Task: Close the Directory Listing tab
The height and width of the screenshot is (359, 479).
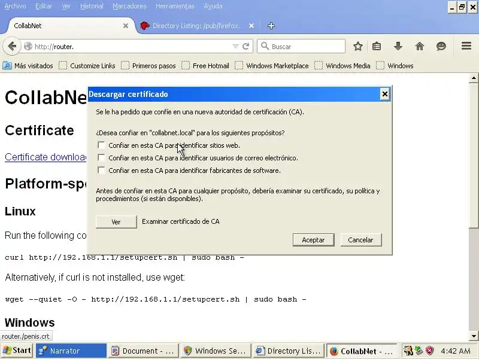Action: [x=251, y=26]
